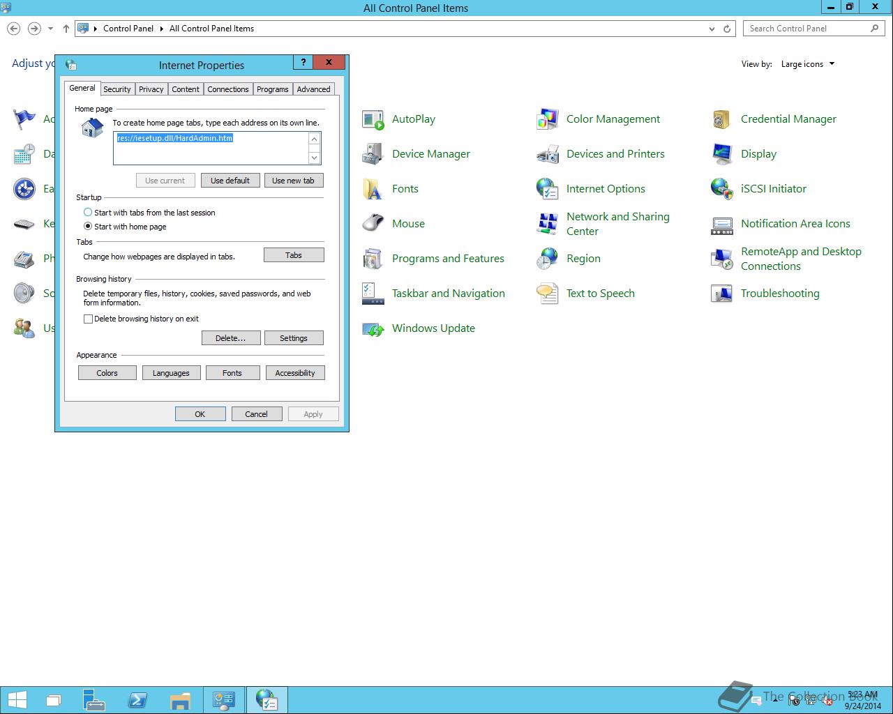The width and height of the screenshot is (893, 714).
Task: Confirm the dialog with OK
Action: tap(200, 414)
